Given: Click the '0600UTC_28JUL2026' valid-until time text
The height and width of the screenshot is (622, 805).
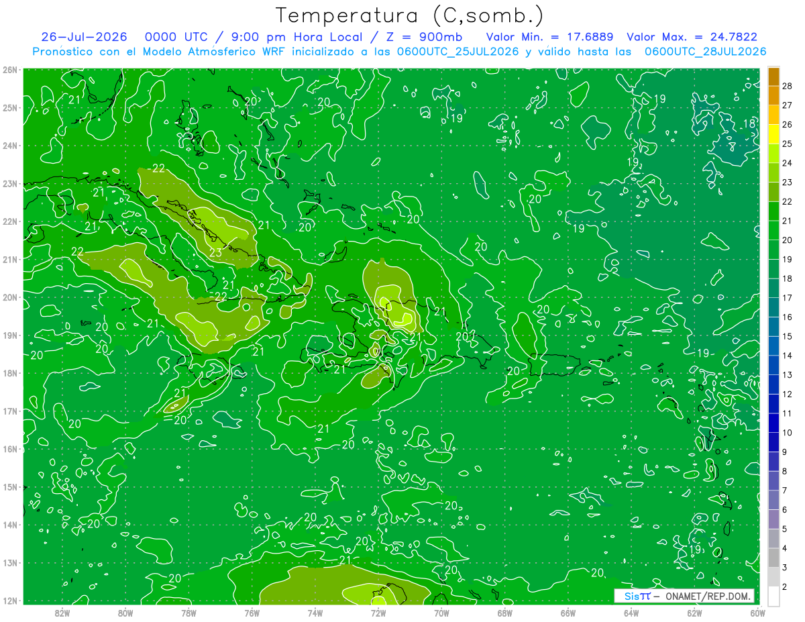Looking at the screenshot, I should pos(705,52).
